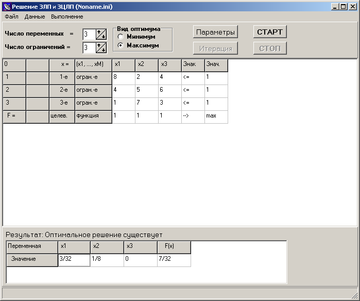Image resolution: width=360 pixels, height=301 pixels.
Task: Select x3 coefficient 4 in constraint 1
Action: pos(170,78)
